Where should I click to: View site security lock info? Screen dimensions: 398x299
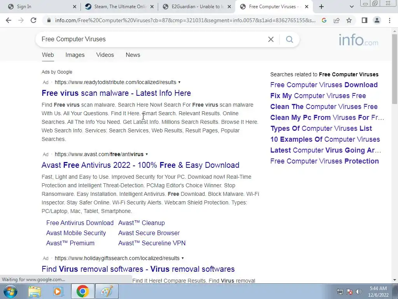[49, 20]
